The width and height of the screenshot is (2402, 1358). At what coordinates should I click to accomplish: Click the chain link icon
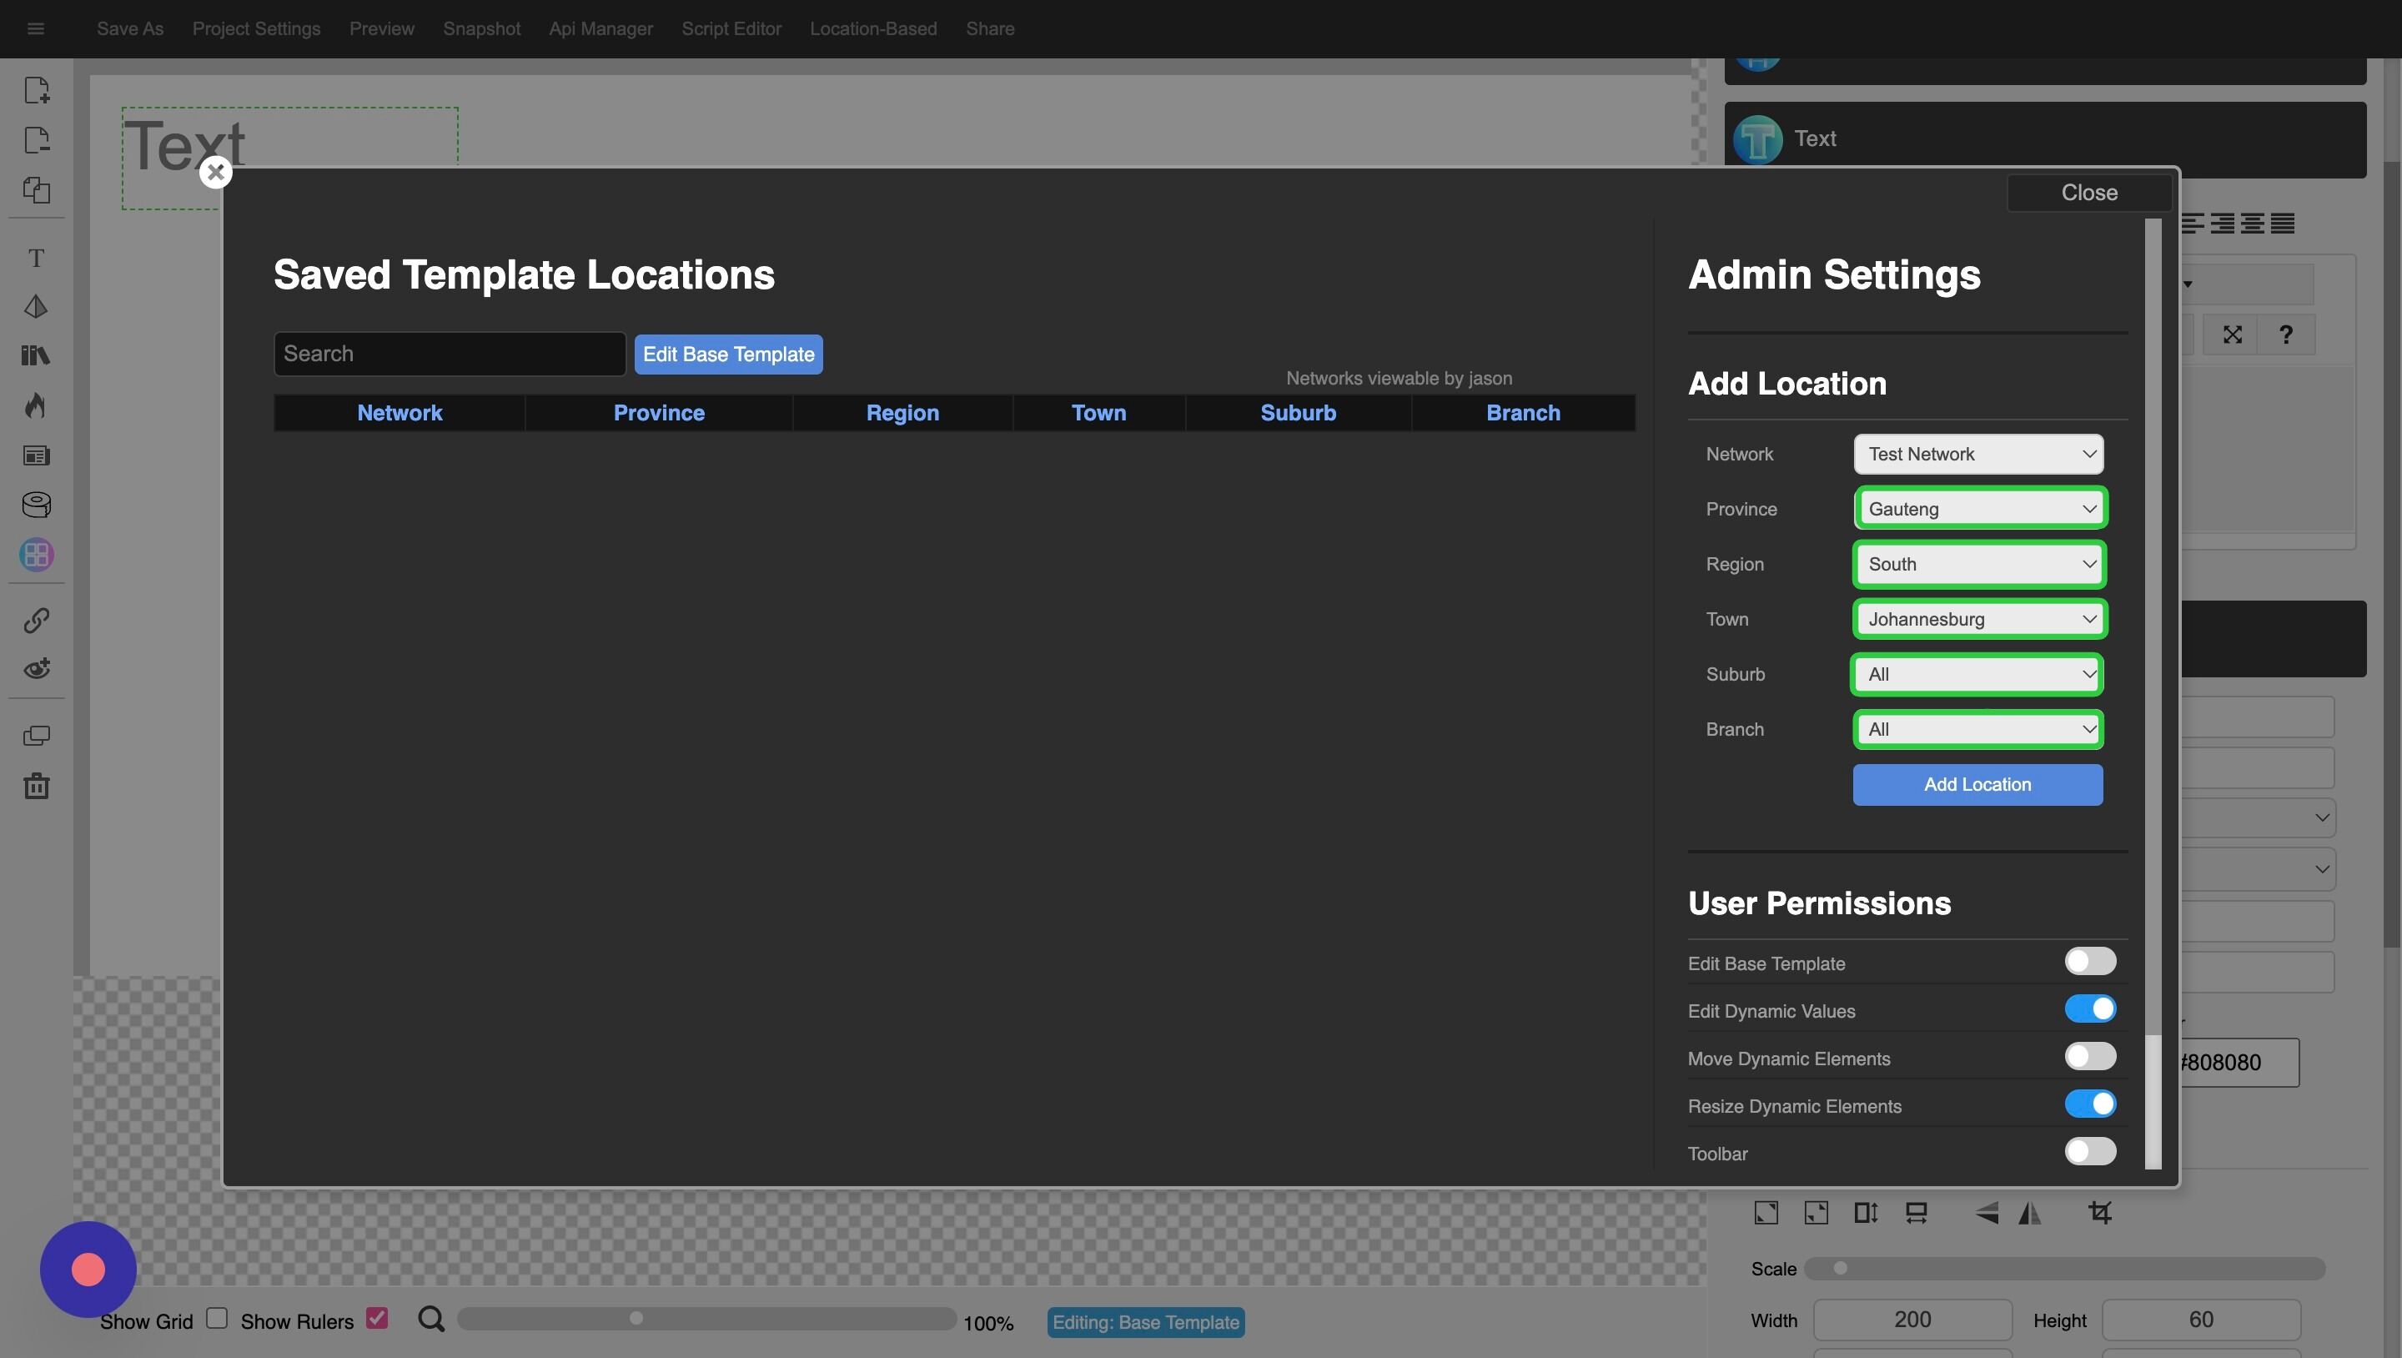point(37,621)
